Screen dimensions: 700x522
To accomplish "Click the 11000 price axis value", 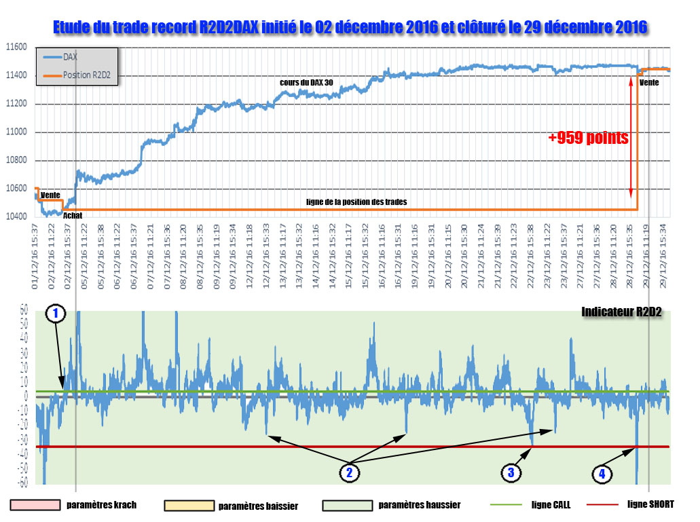I will [x=16, y=132].
